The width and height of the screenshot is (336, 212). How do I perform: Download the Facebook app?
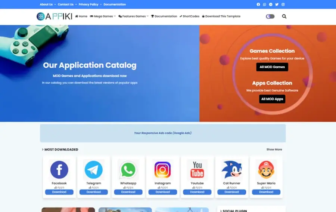[59, 192]
